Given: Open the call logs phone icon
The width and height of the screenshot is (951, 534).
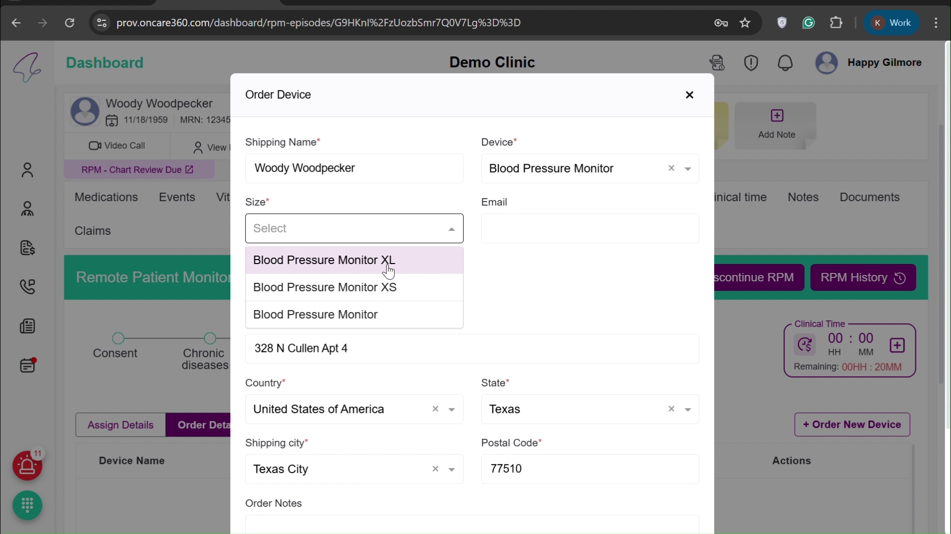Looking at the screenshot, I should pos(28,287).
